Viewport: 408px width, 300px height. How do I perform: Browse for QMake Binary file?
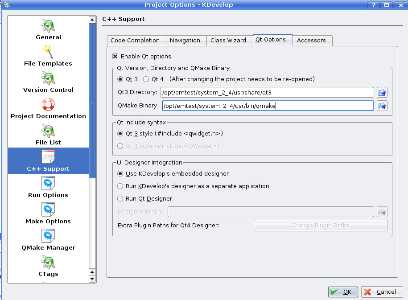tap(382, 106)
